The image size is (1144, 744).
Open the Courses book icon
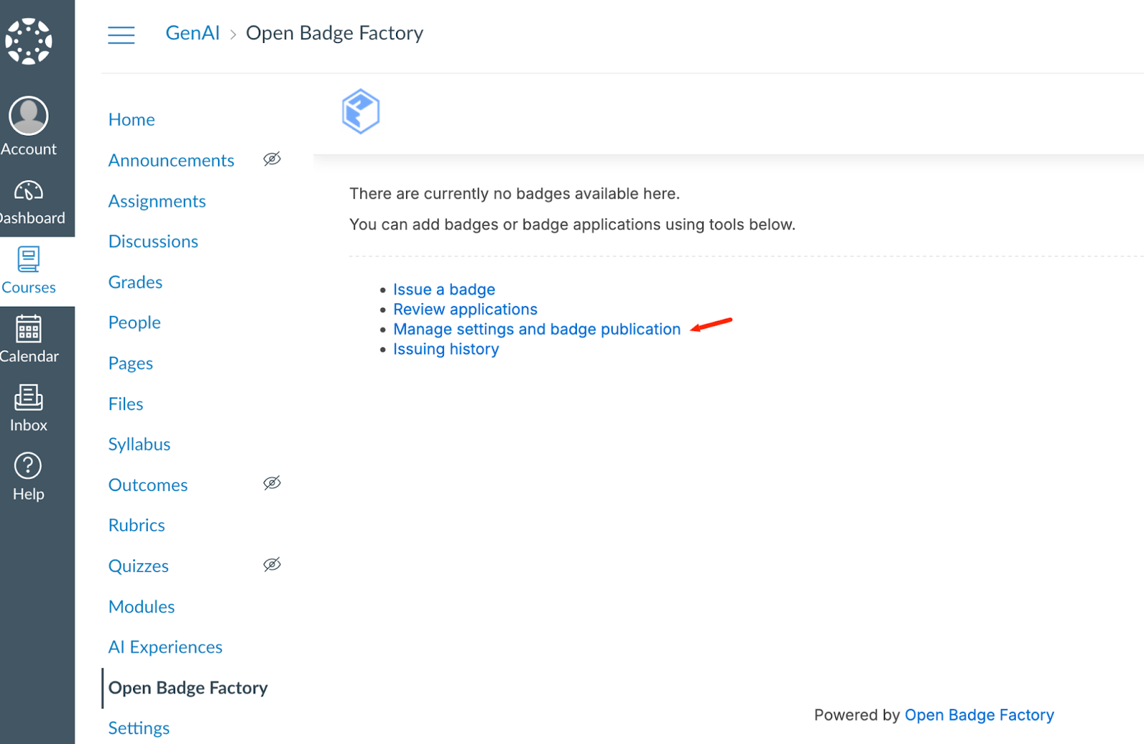[x=29, y=259]
